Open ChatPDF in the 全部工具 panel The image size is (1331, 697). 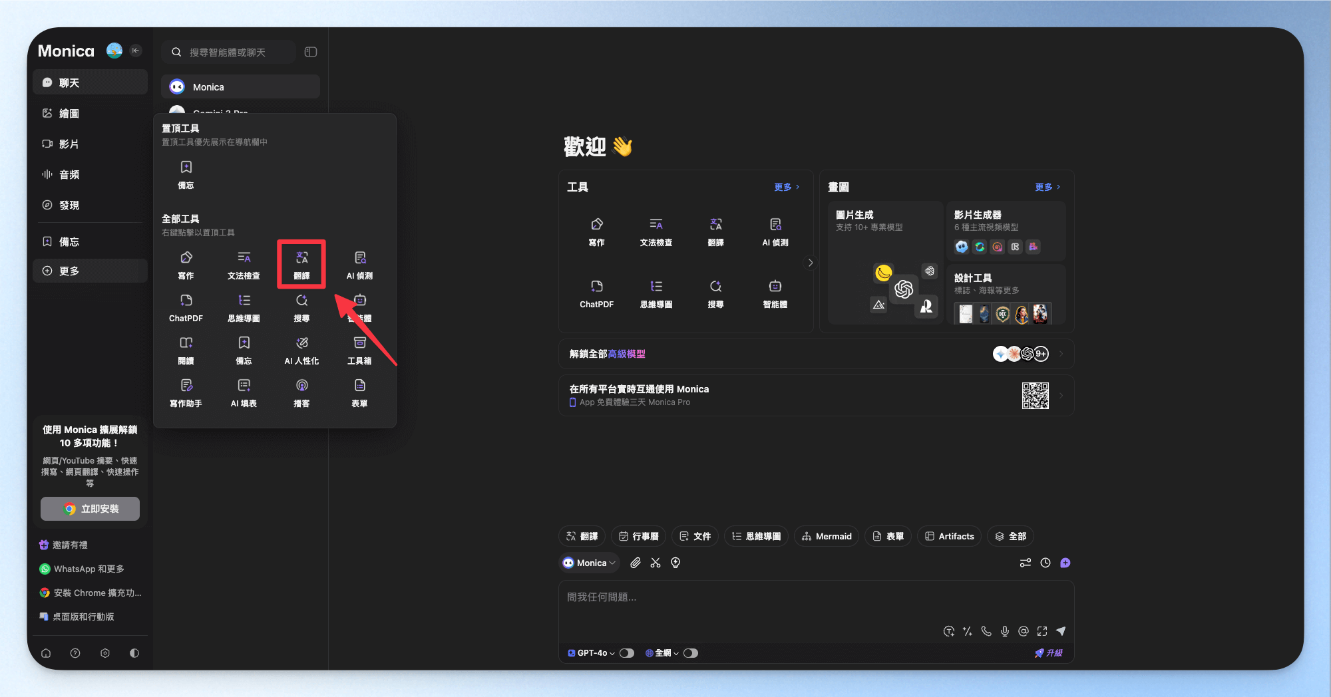(186, 307)
